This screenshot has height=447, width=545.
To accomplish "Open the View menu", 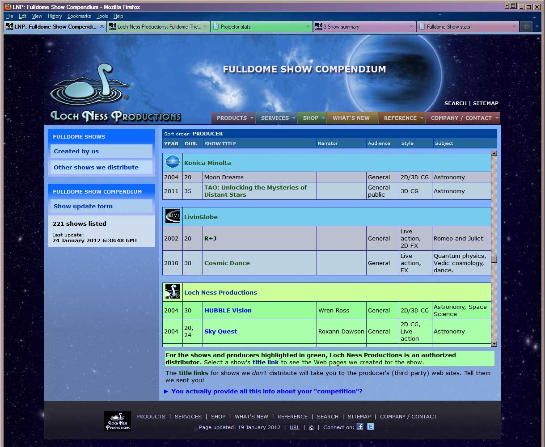I will point(37,16).
